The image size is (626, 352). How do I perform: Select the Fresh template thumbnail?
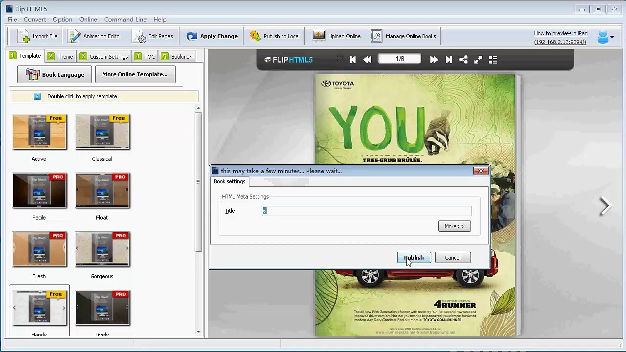[x=39, y=249]
